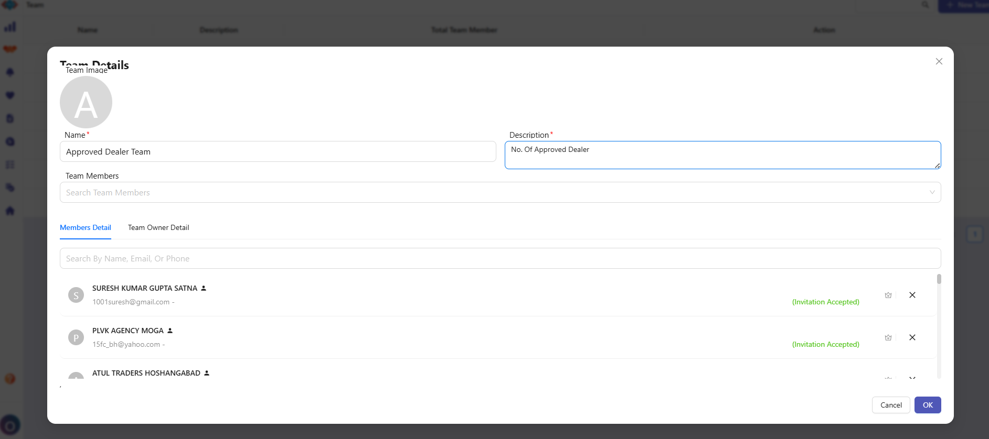Focus the Name field containing Approved Dealer Team
989x439 pixels.
(x=278, y=151)
